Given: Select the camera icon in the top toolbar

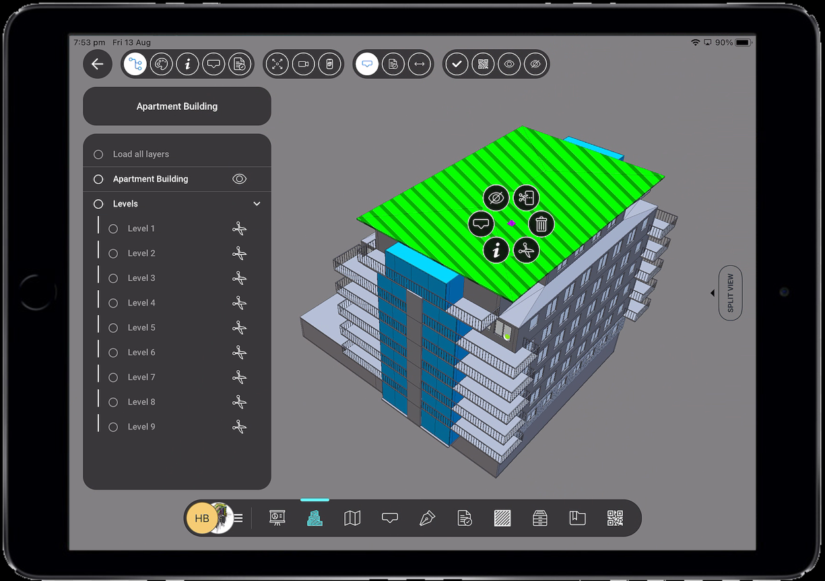Looking at the screenshot, I should (303, 65).
